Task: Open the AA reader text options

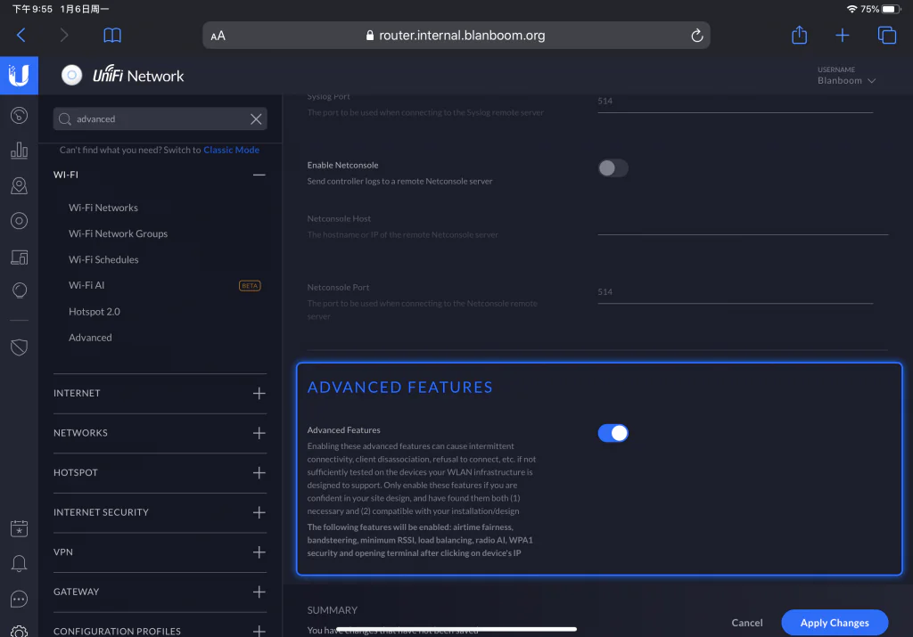Action: pyautogui.click(x=218, y=36)
